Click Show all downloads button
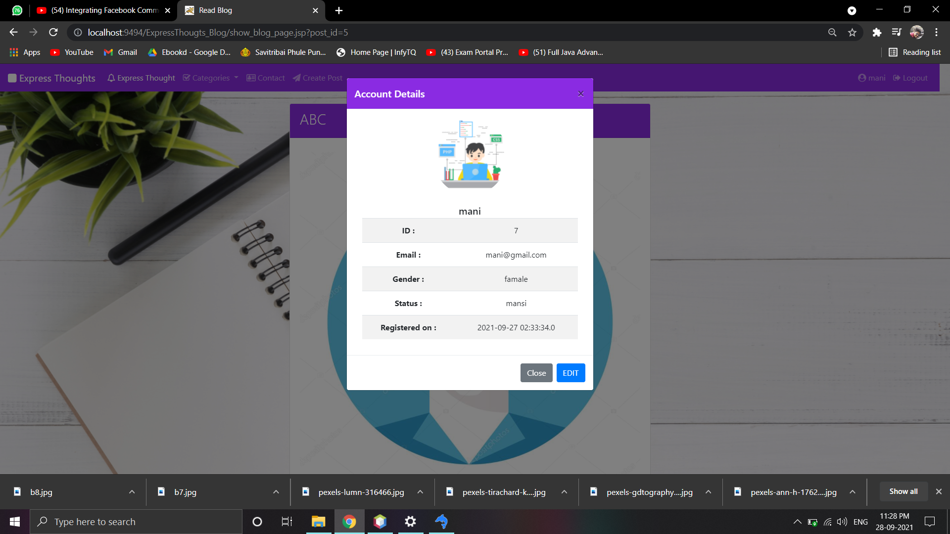950x534 pixels. click(903, 491)
